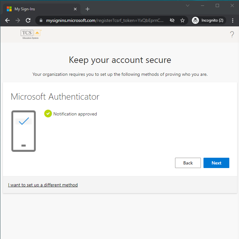Reload the page with refresh icon
The image size is (239, 239).
(28, 20)
